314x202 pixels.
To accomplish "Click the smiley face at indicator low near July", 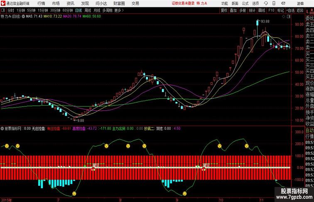I will click(74, 194).
